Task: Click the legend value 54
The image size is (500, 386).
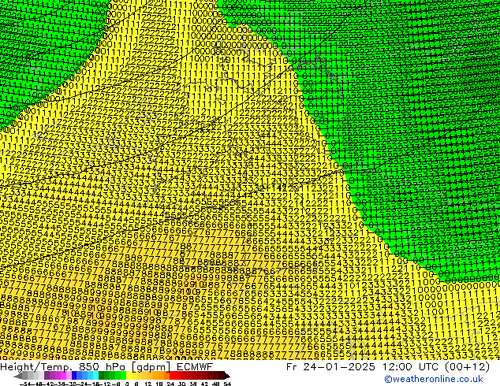Action: 227,384
